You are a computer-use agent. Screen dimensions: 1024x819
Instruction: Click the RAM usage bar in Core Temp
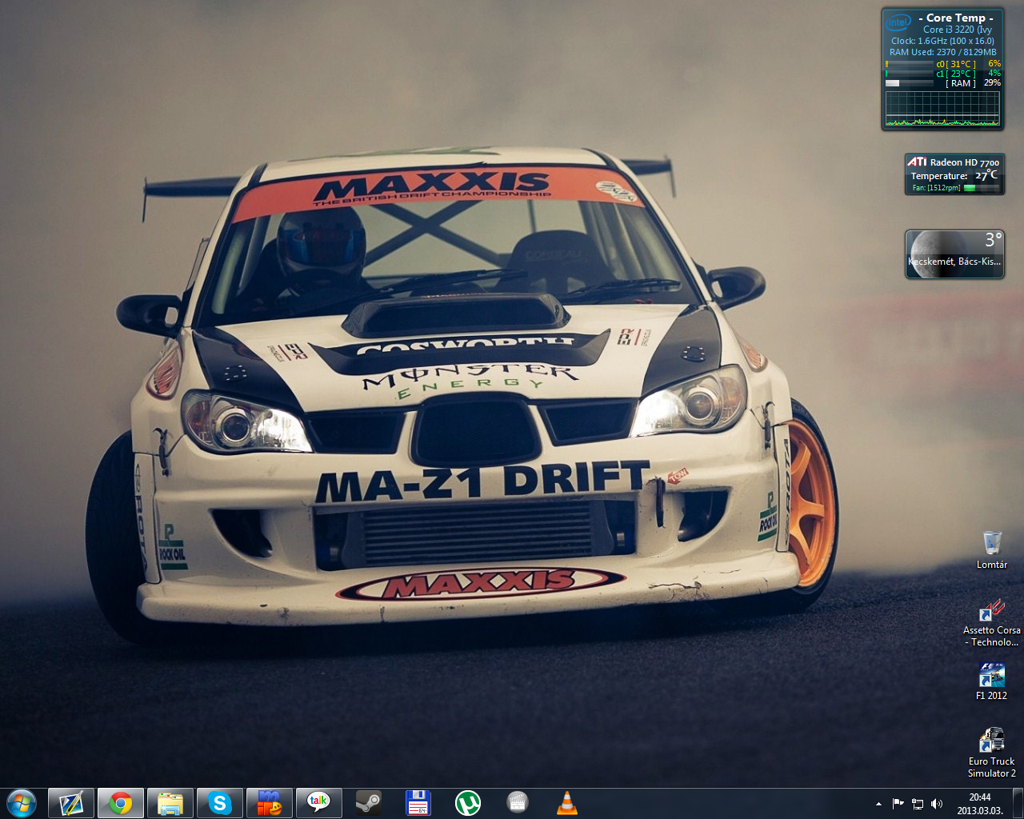pos(910,83)
